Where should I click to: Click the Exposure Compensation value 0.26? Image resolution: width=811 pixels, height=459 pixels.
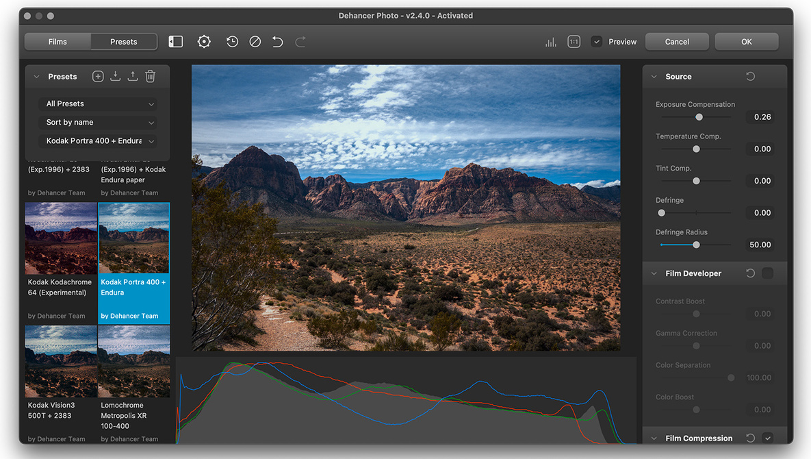(760, 117)
